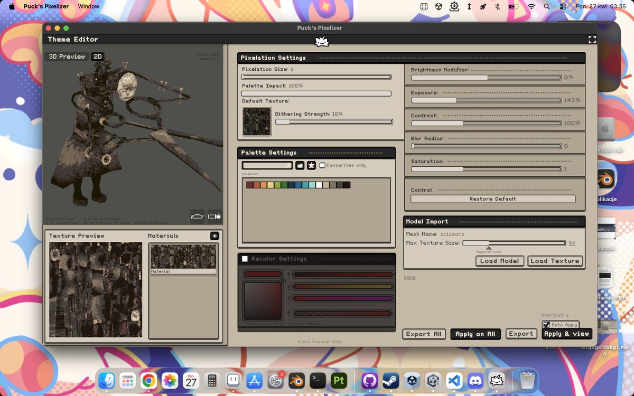Click the white swatch in the palette
This screenshot has height=396, width=634.
319,185
